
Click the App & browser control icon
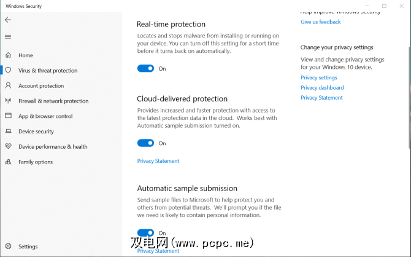pos(8,116)
